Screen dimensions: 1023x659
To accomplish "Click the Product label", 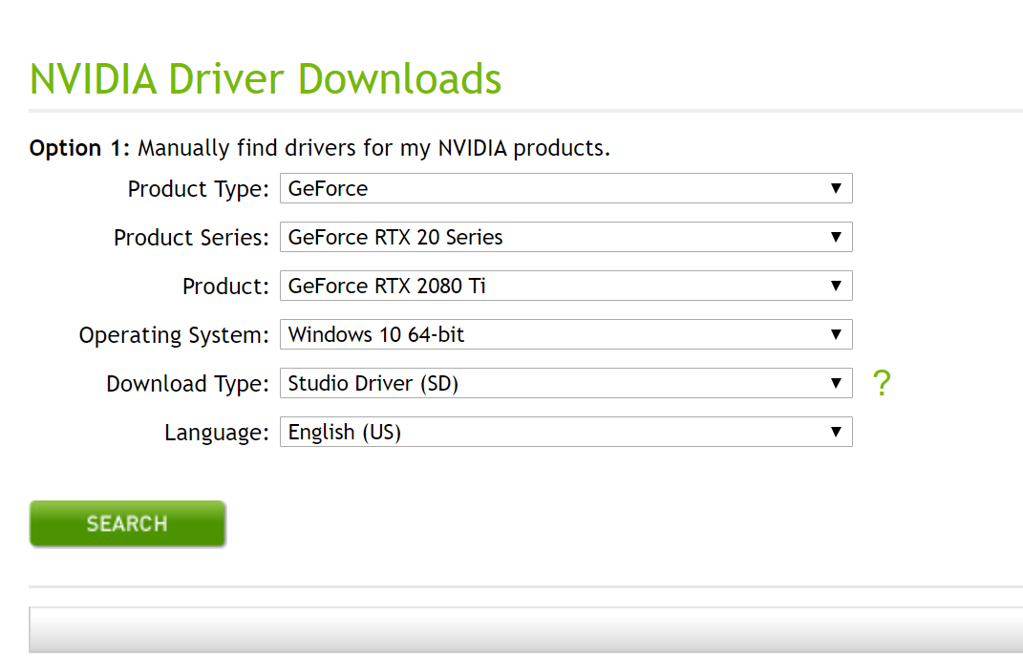I will (x=225, y=287).
